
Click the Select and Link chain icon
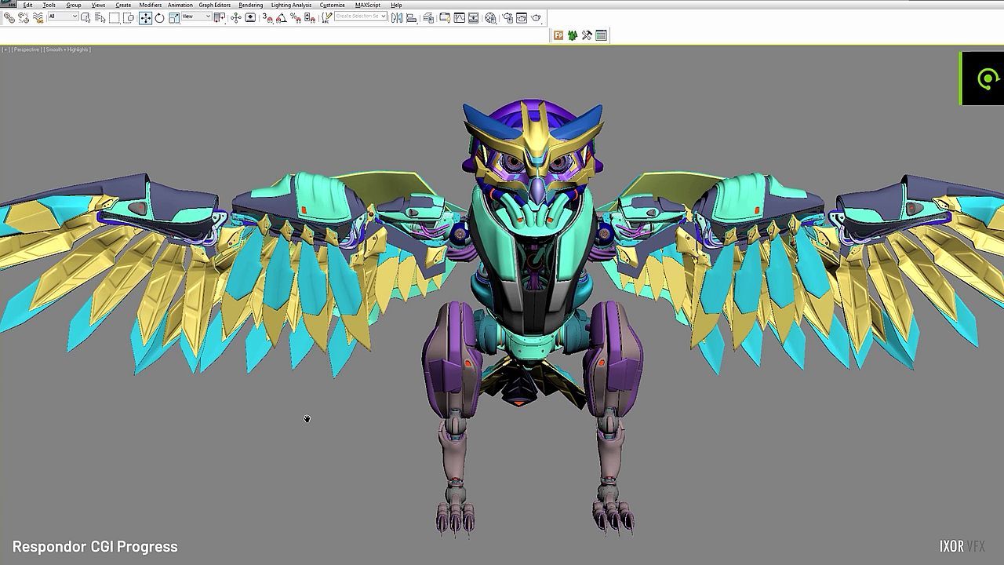tap(9, 17)
